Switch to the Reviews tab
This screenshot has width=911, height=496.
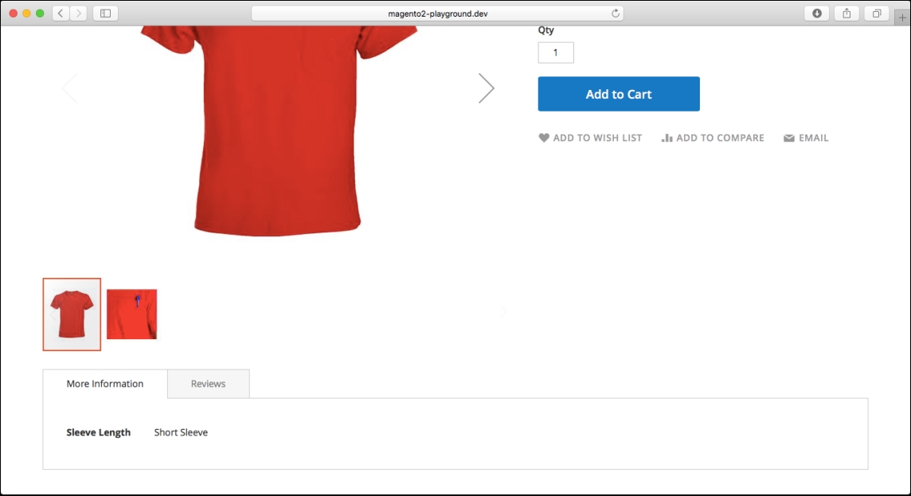208,384
